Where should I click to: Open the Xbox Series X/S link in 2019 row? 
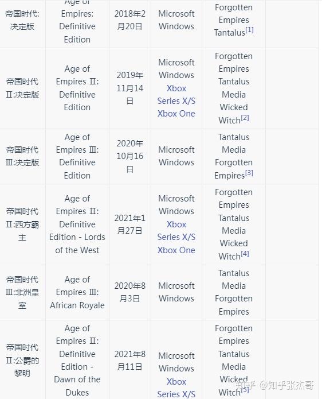tap(176, 95)
